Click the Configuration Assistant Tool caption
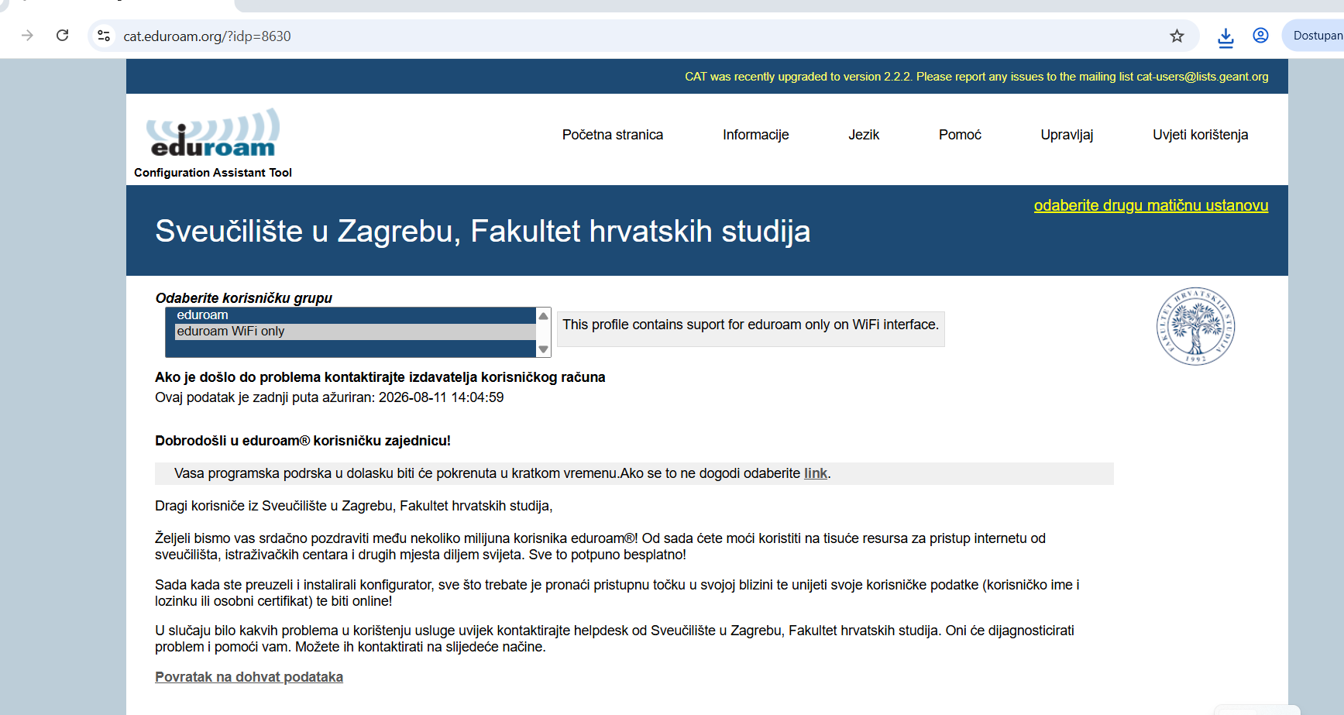The height and width of the screenshot is (715, 1344). (213, 173)
